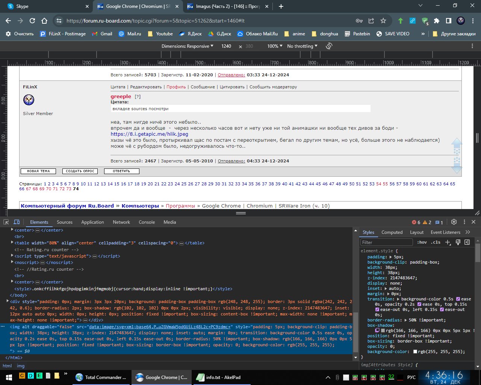Open the first ease timing-function editor swatch
The image size is (481, 385).
pyautogui.click(x=458, y=299)
